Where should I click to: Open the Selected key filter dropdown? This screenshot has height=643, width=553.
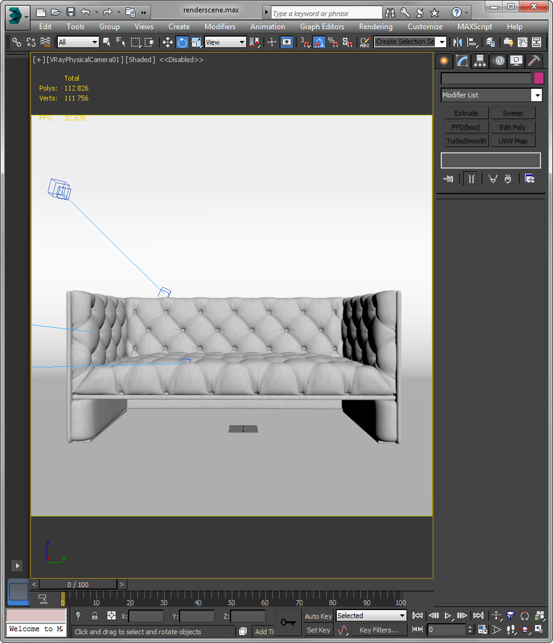tap(371, 616)
